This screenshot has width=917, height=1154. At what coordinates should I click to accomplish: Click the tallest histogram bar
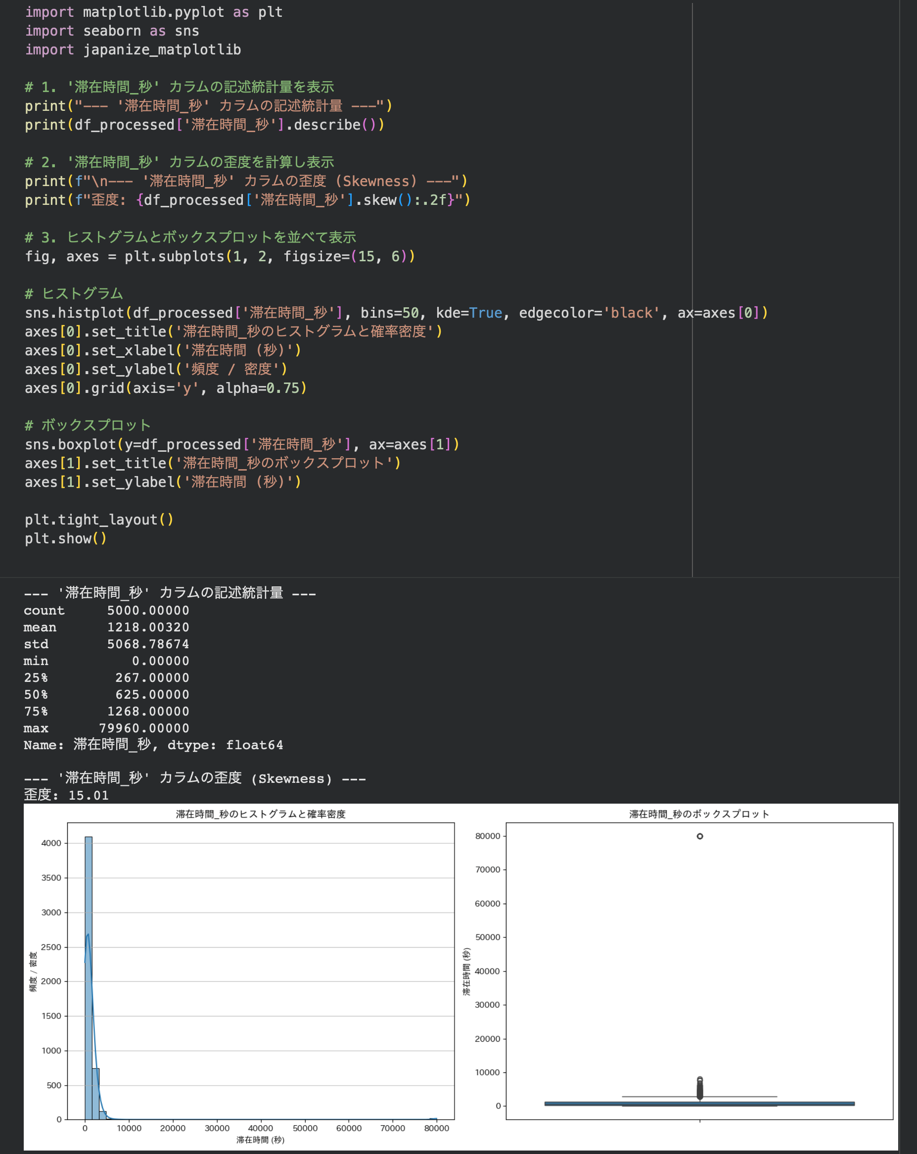tap(88, 978)
